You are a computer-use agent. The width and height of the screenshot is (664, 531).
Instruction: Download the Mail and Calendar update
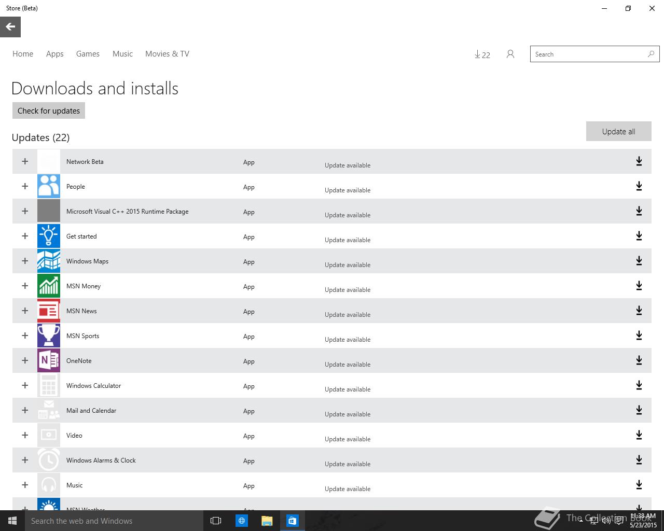pyautogui.click(x=639, y=410)
